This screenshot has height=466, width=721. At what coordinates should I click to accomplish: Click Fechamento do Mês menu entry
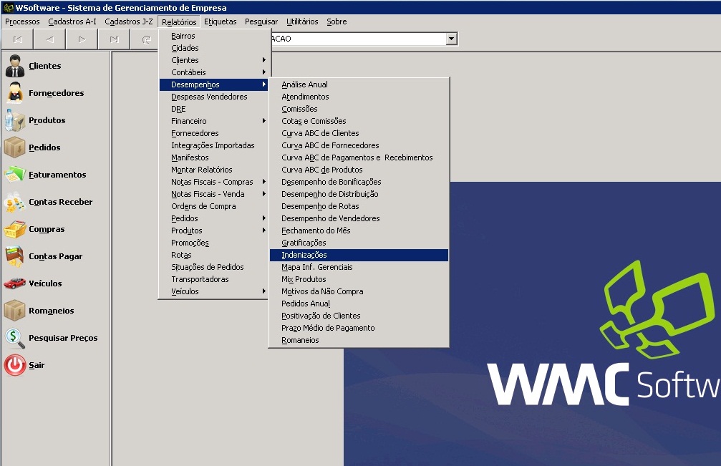pyautogui.click(x=316, y=230)
